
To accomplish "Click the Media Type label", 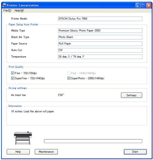I will (18, 31).
